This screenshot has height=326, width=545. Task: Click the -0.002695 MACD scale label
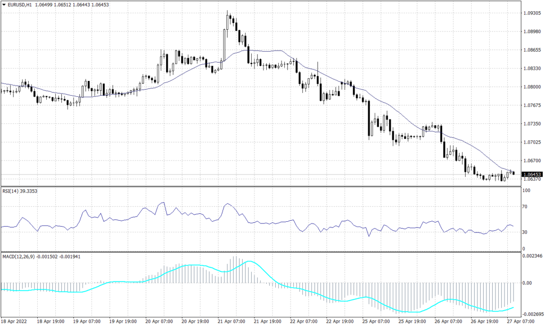pyautogui.click(x=532, y=314)
